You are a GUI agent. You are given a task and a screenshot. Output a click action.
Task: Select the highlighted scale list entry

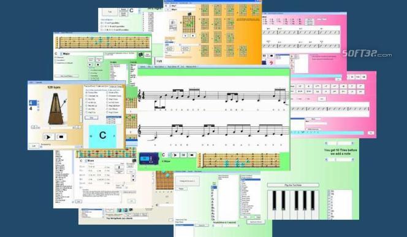pyautogui.click(x=251, y=179)
